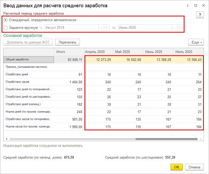Screen dimensions: 209x174
Task: Click the Июнь 2020 column header
Action: coord(158,52)
